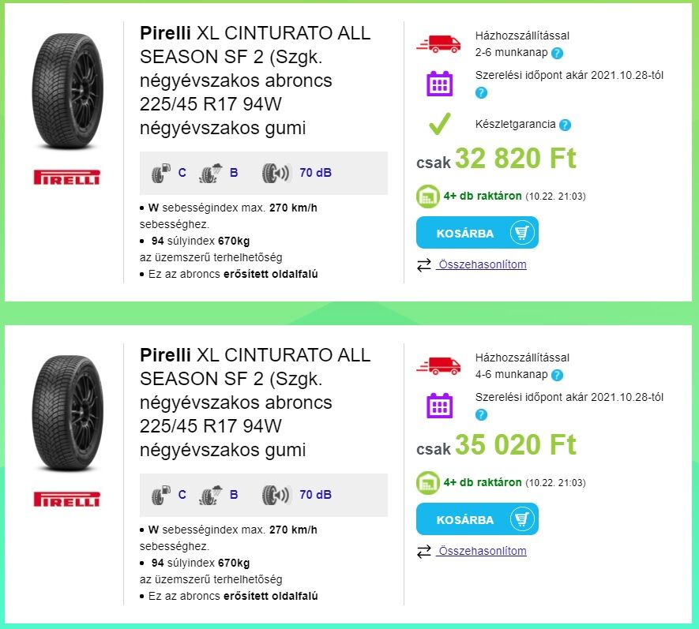Viewport: 699px width, 629px height.
Task: Click wet grip icon in first listing
Action: pyautogui.click(x=209, y=173)
